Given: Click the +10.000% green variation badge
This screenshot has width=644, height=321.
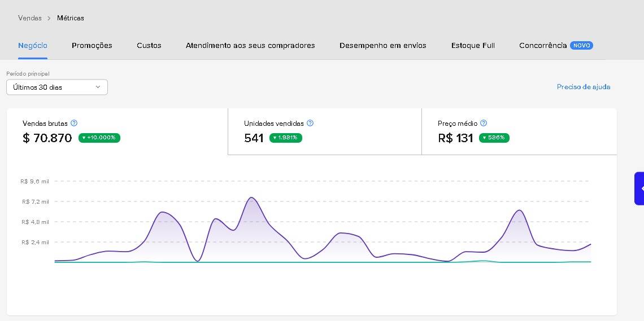Looking at the screenshot, I should pyautogui.click(x=99, y=138).
